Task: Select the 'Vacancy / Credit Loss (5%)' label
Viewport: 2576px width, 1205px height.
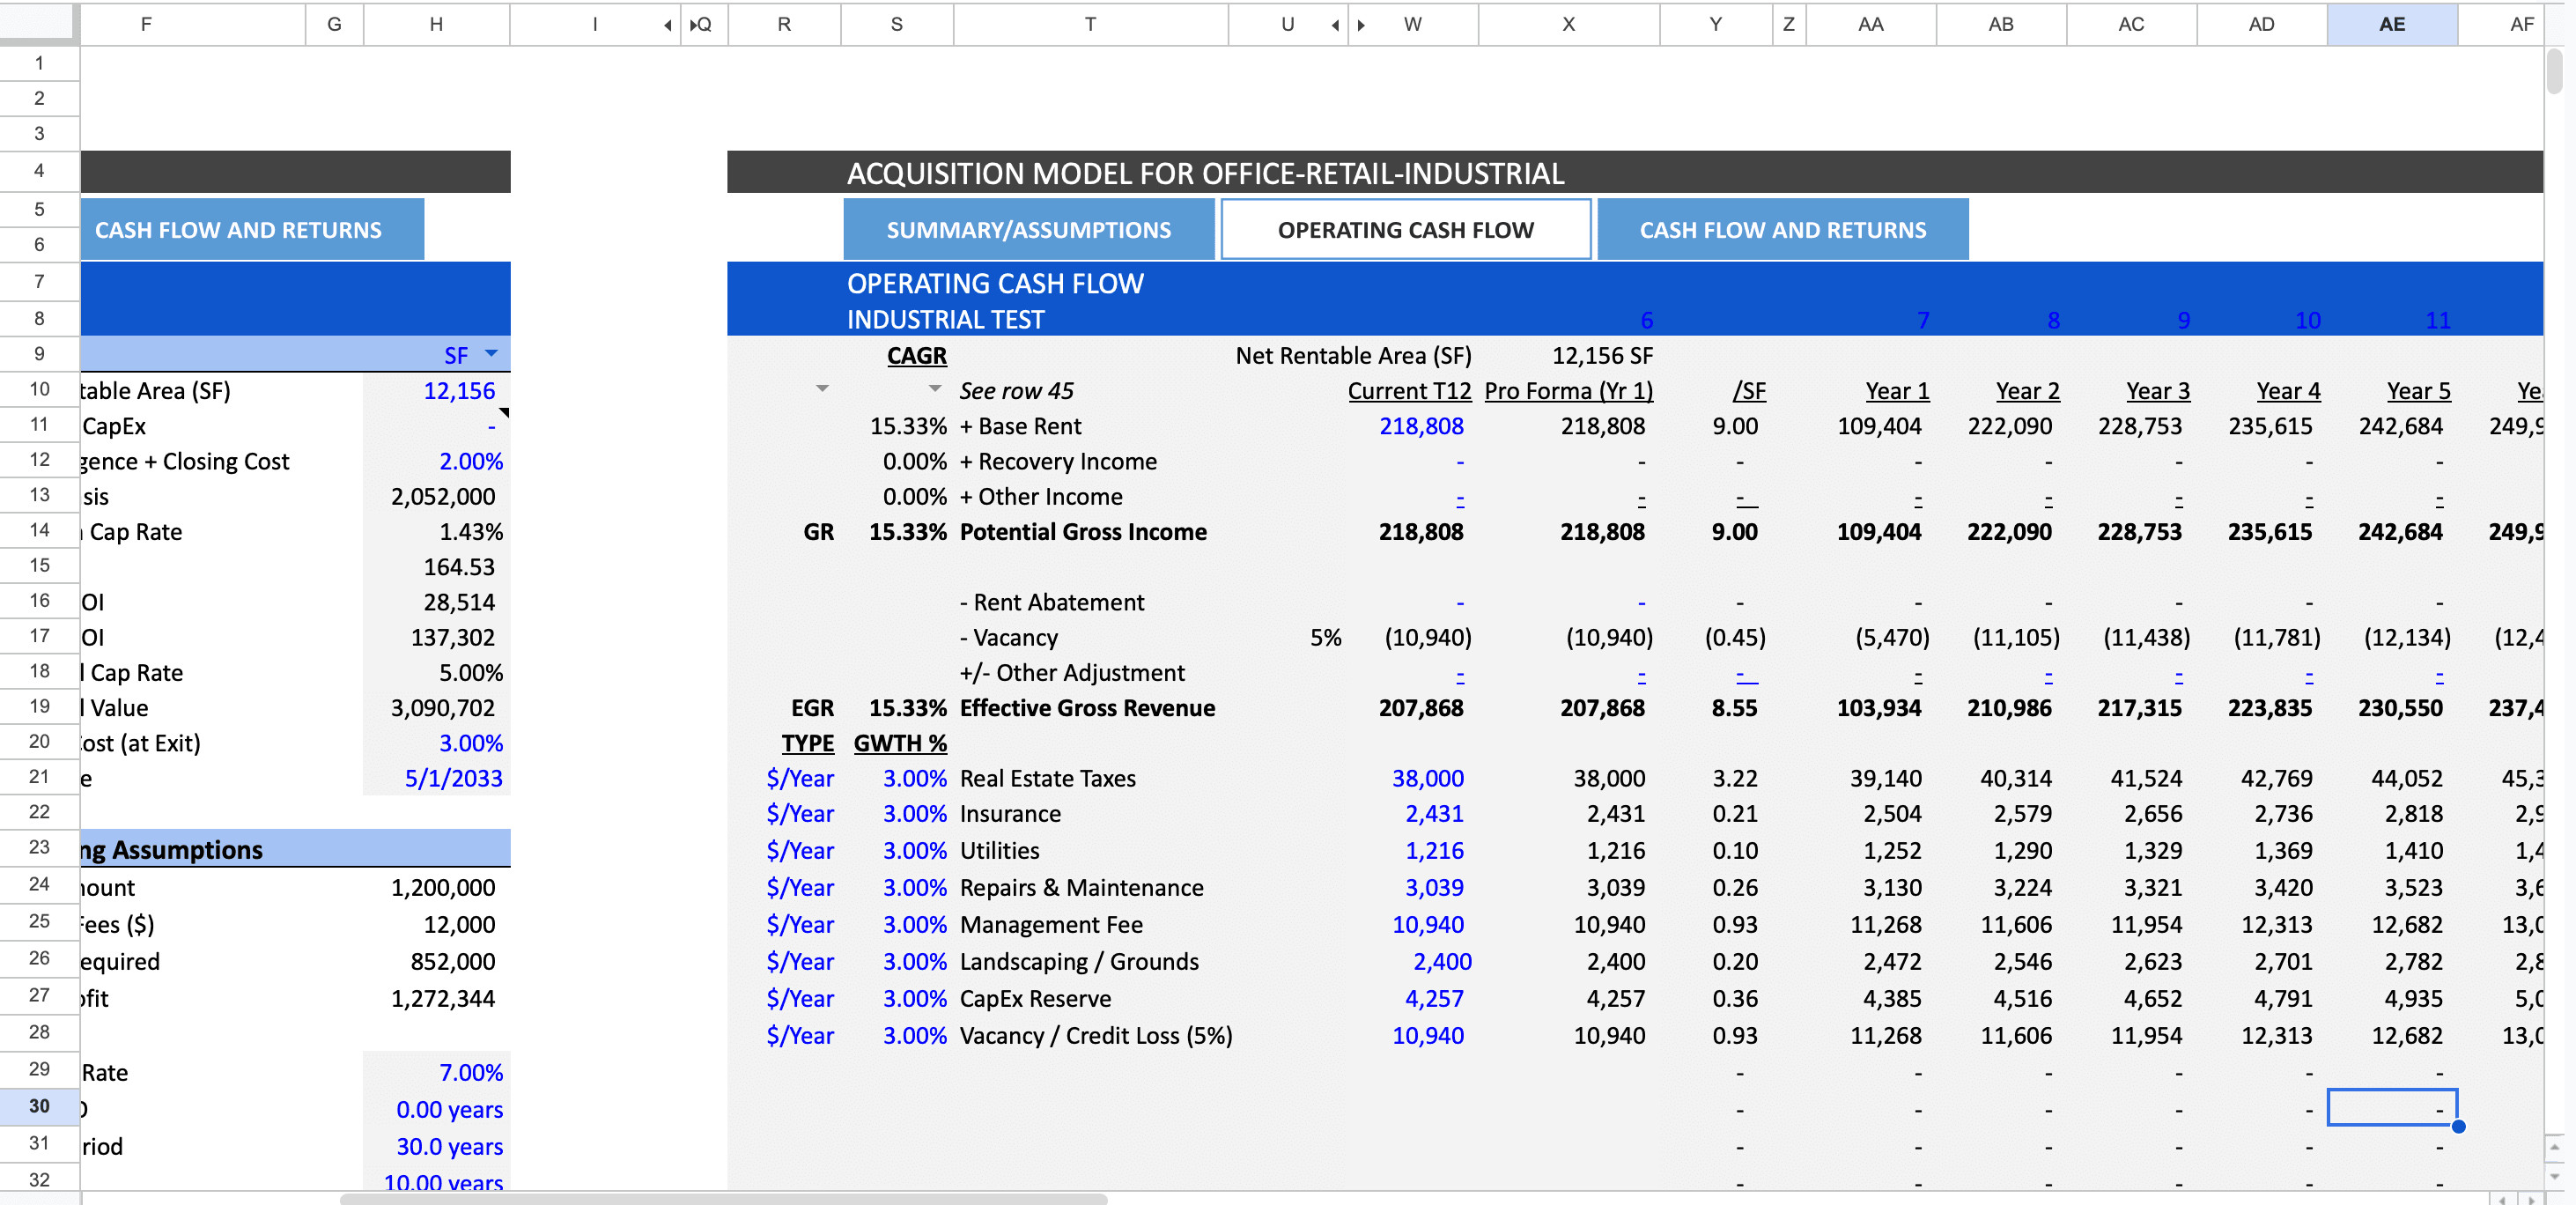Action: 1095,1036
